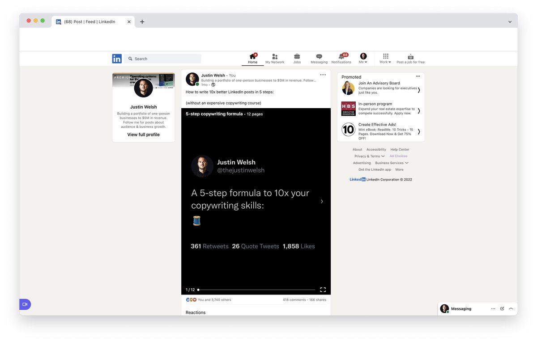Expand the Messaging overlay panel

511,309
